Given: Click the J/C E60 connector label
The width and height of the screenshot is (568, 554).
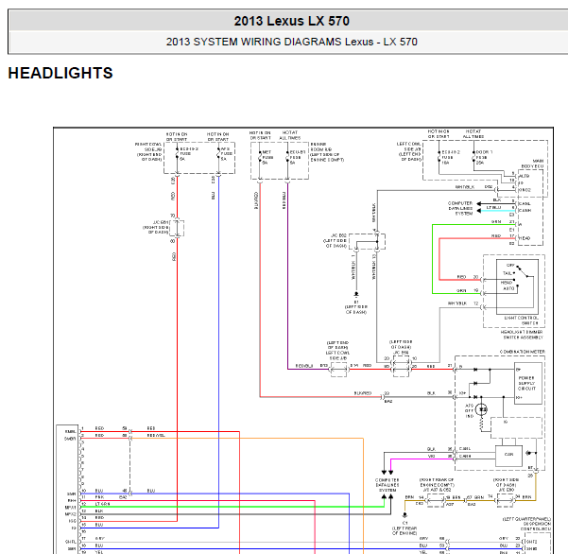Looking at the screenshot, I should pyautogui.click(x=506, y=490).
